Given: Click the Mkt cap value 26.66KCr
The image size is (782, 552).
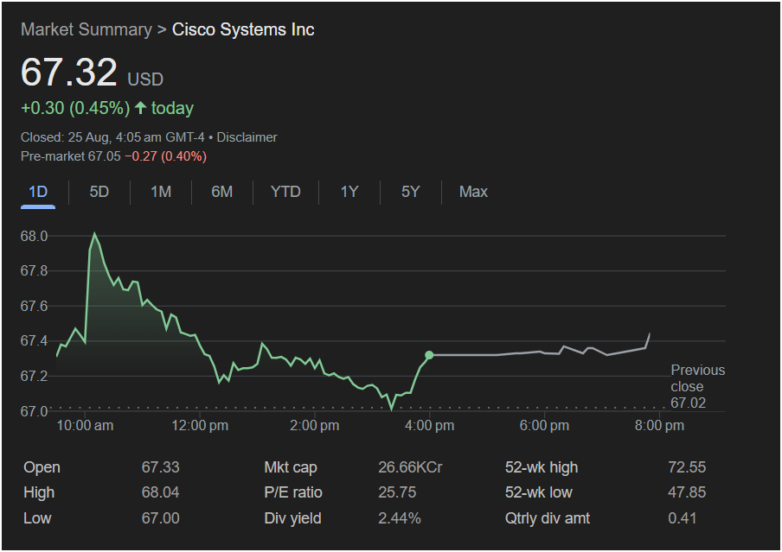Looking at the screenshot, I should coord(410,467).
